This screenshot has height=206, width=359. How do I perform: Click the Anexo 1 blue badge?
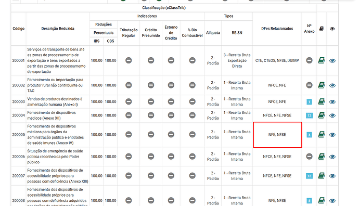click(x=309, y=101)
